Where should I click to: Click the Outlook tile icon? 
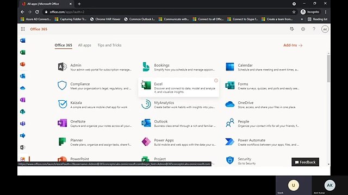[146, 123]
